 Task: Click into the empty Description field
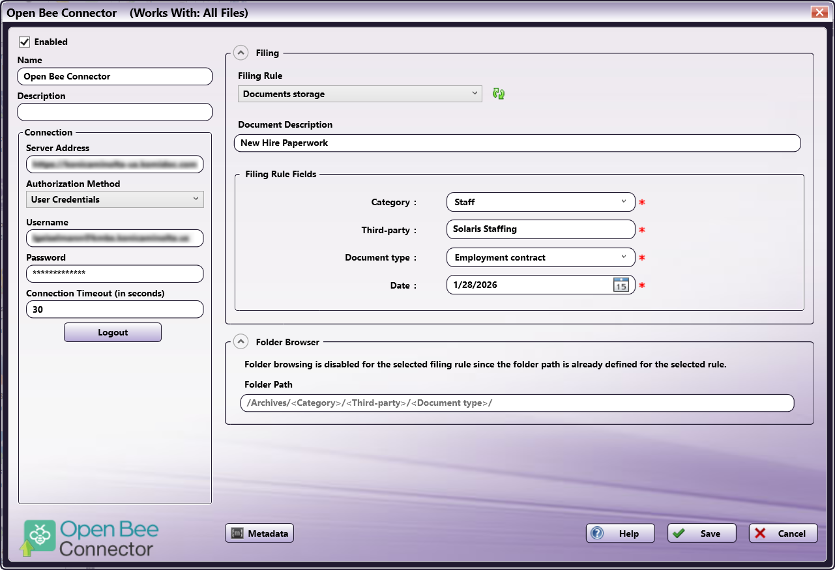(x=115, y=112)
